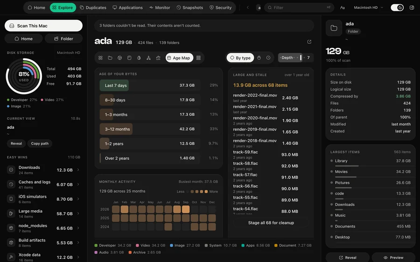This screenshot has height=262, width=420.
Task: Click the Copy path button
Action: click(x=40, y=144)
